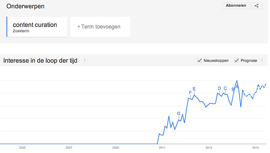The image size is (270, 153).
Task: Select news headline marker E
Action: coord(194,89)
